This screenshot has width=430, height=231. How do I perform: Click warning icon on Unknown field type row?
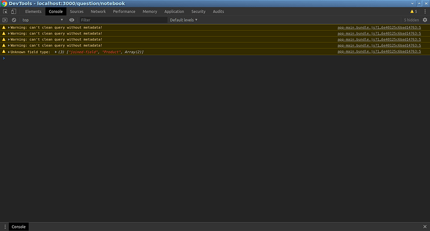click(x=4, y=52)
